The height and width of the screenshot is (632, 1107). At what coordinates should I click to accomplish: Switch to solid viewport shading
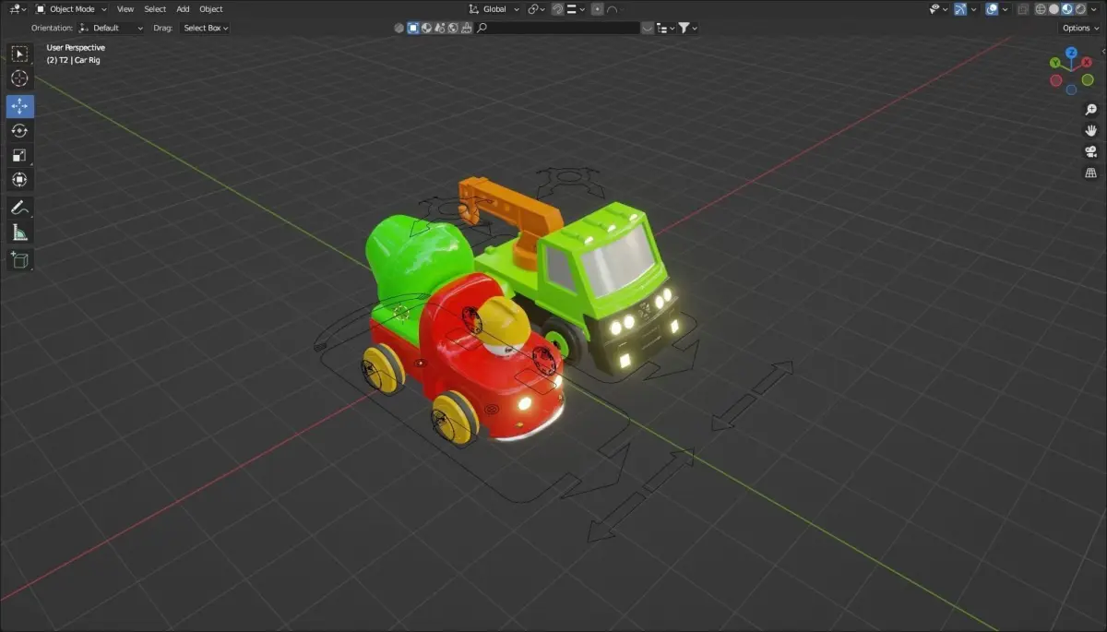1053,9
